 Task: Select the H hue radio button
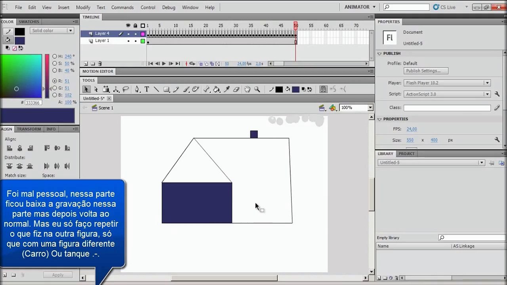[x=55, y=57]
